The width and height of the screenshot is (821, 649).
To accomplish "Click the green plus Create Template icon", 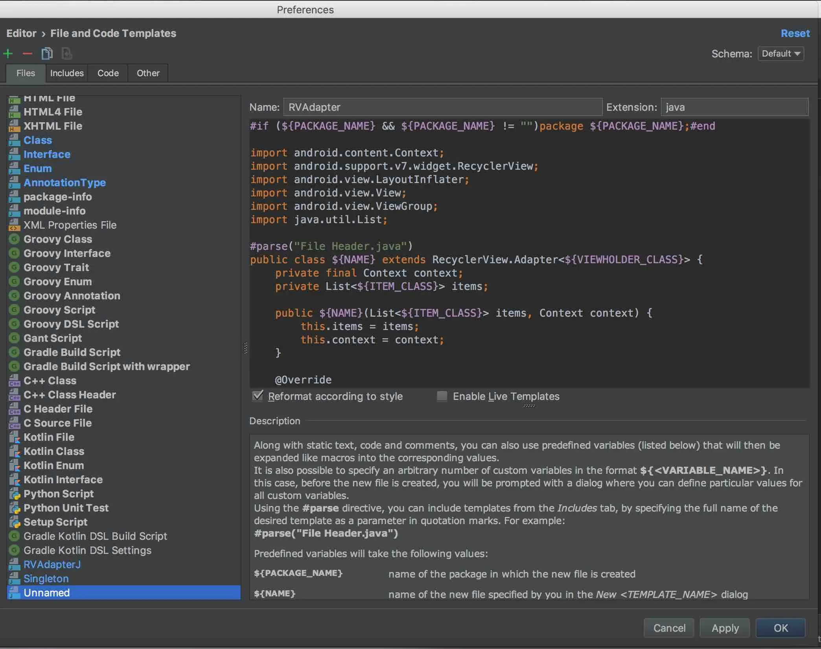I will (8, 53).
